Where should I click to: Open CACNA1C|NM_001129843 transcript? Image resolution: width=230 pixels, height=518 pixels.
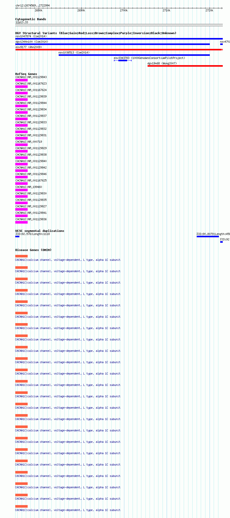pos(31,77)
